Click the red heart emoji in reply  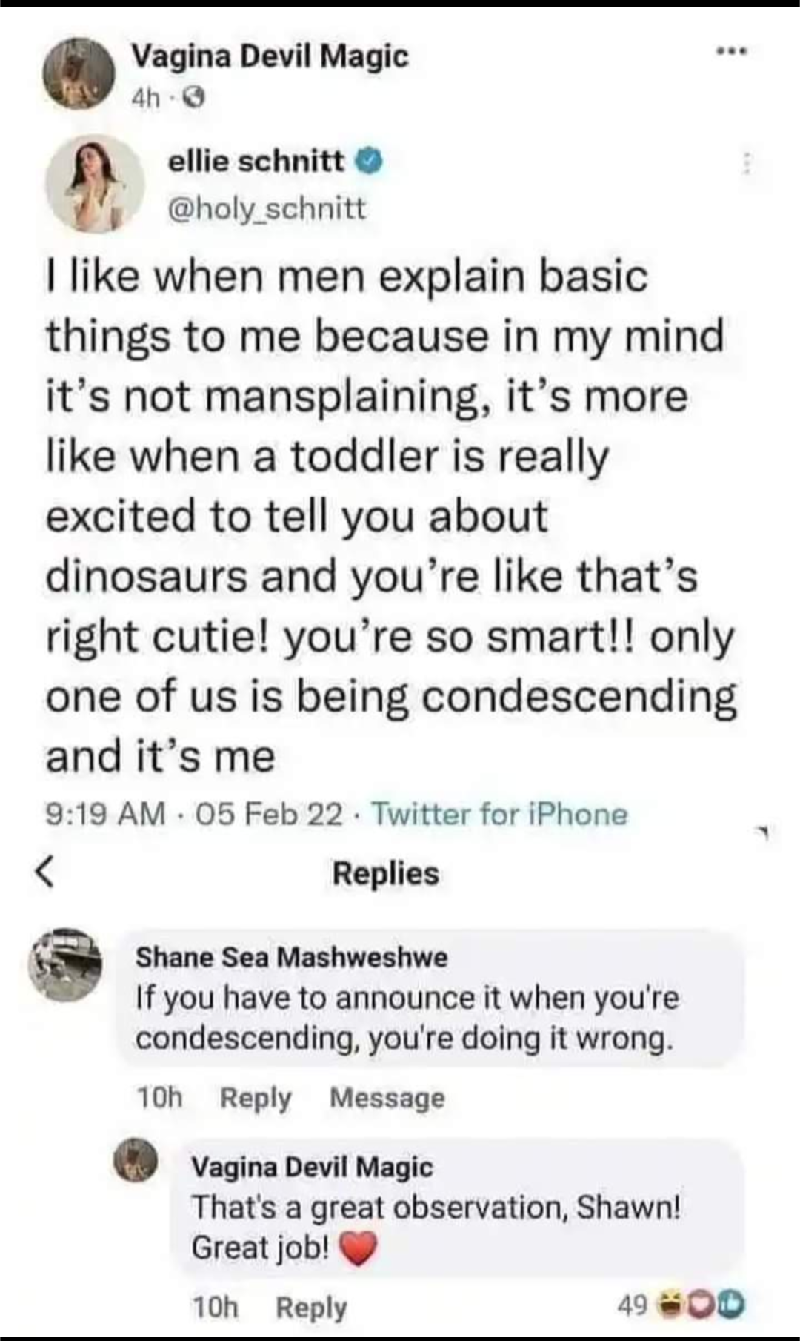point(359,1249)
